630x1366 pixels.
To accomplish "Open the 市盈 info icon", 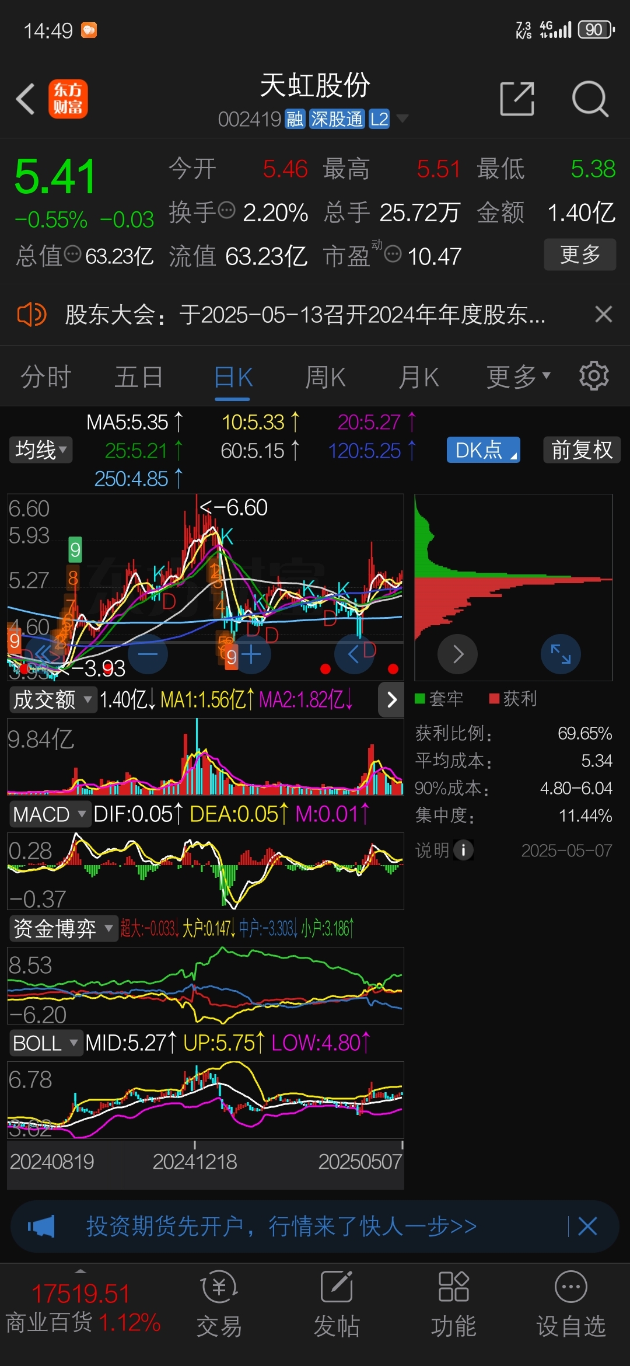I will pos(393,254).
